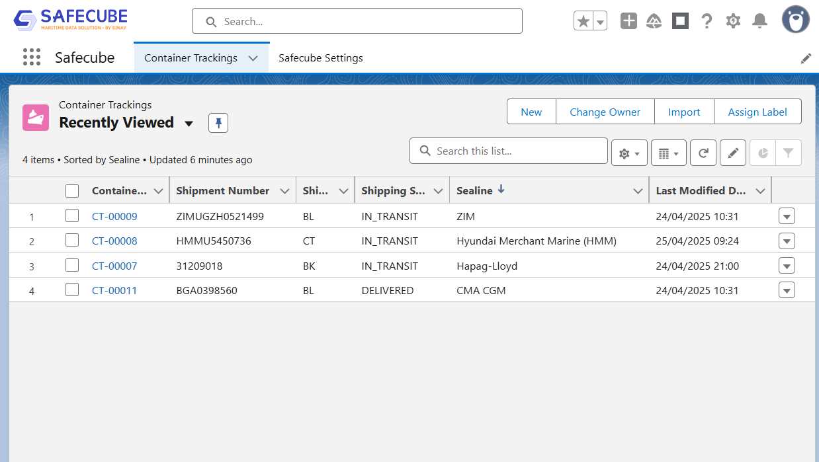
Task: Edit navigation with pencil icon
Action: [806, 58]
